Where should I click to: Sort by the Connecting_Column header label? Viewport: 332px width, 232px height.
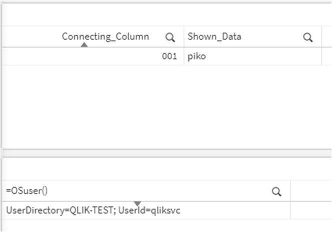106,37
